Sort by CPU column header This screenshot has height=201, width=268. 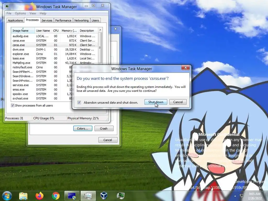point(56,31)
